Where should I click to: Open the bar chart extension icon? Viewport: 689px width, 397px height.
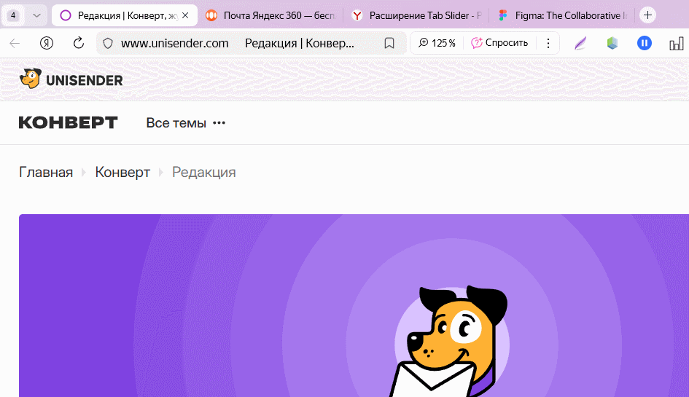coord(677,44)
